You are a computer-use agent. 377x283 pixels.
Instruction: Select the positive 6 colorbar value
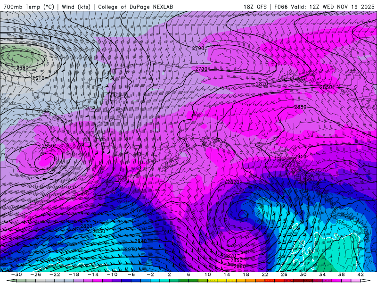tap(188, 275)
